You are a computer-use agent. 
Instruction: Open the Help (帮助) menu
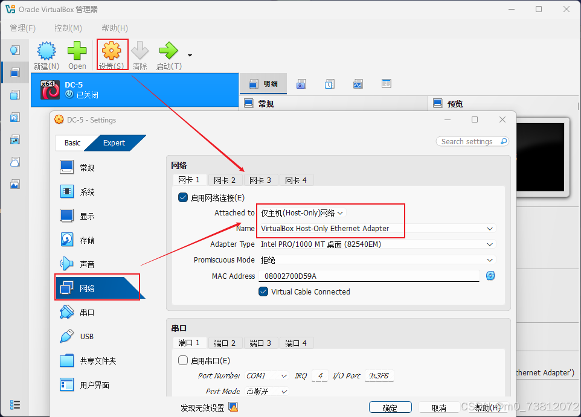click(x=115, y=28)
